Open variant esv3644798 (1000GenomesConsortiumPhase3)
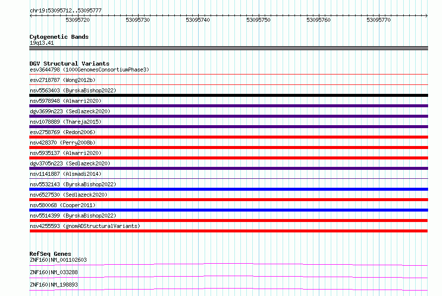442x296 pixels. click(89, 70)
